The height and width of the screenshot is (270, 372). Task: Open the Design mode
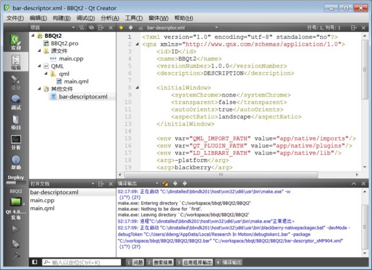[15, 82]
